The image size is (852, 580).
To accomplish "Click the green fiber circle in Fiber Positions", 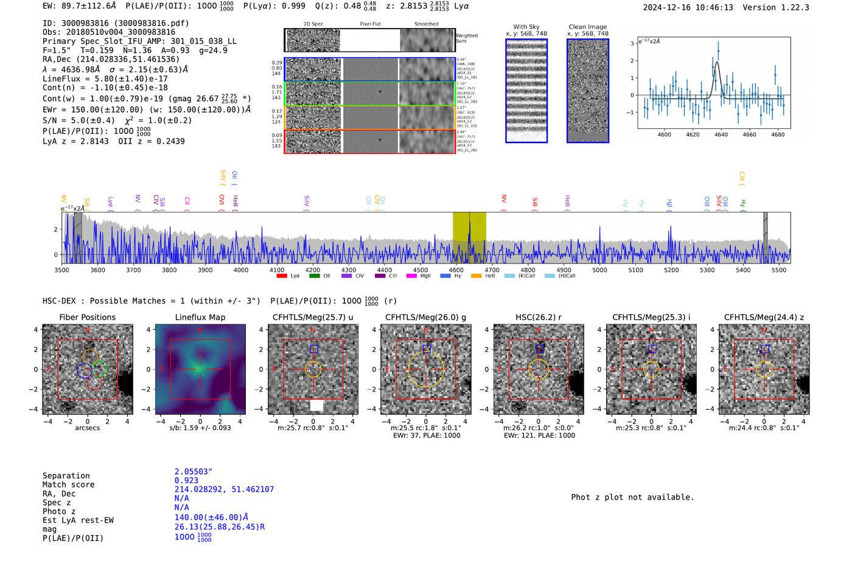I will pyautogui.click(x=99, y=369).
